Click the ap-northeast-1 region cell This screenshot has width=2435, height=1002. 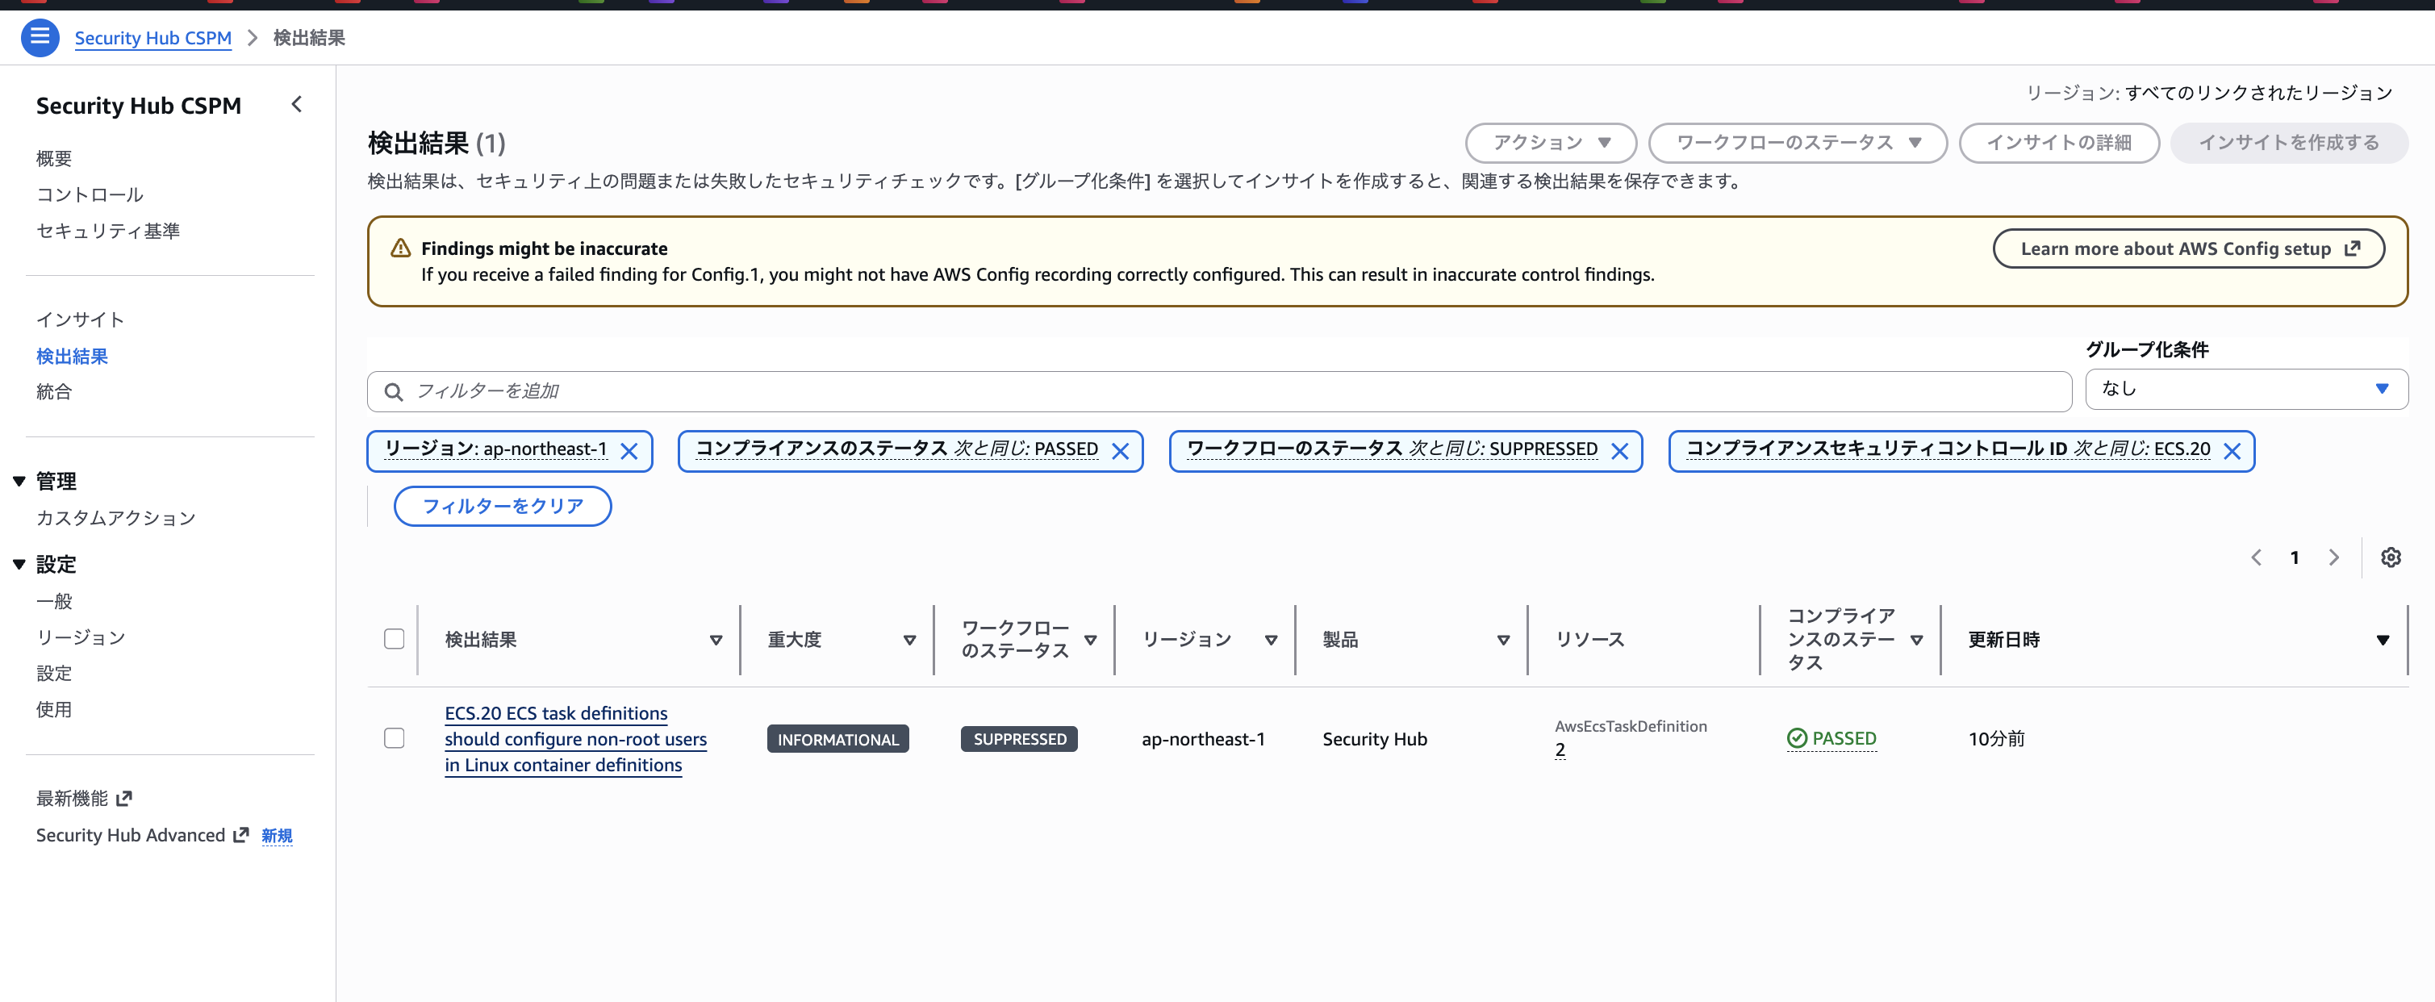click(1202, 739)
